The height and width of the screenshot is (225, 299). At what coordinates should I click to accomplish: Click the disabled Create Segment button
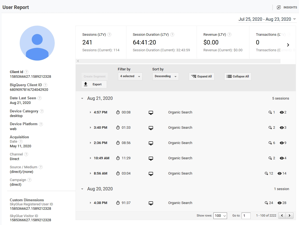[x=95, y=76]
